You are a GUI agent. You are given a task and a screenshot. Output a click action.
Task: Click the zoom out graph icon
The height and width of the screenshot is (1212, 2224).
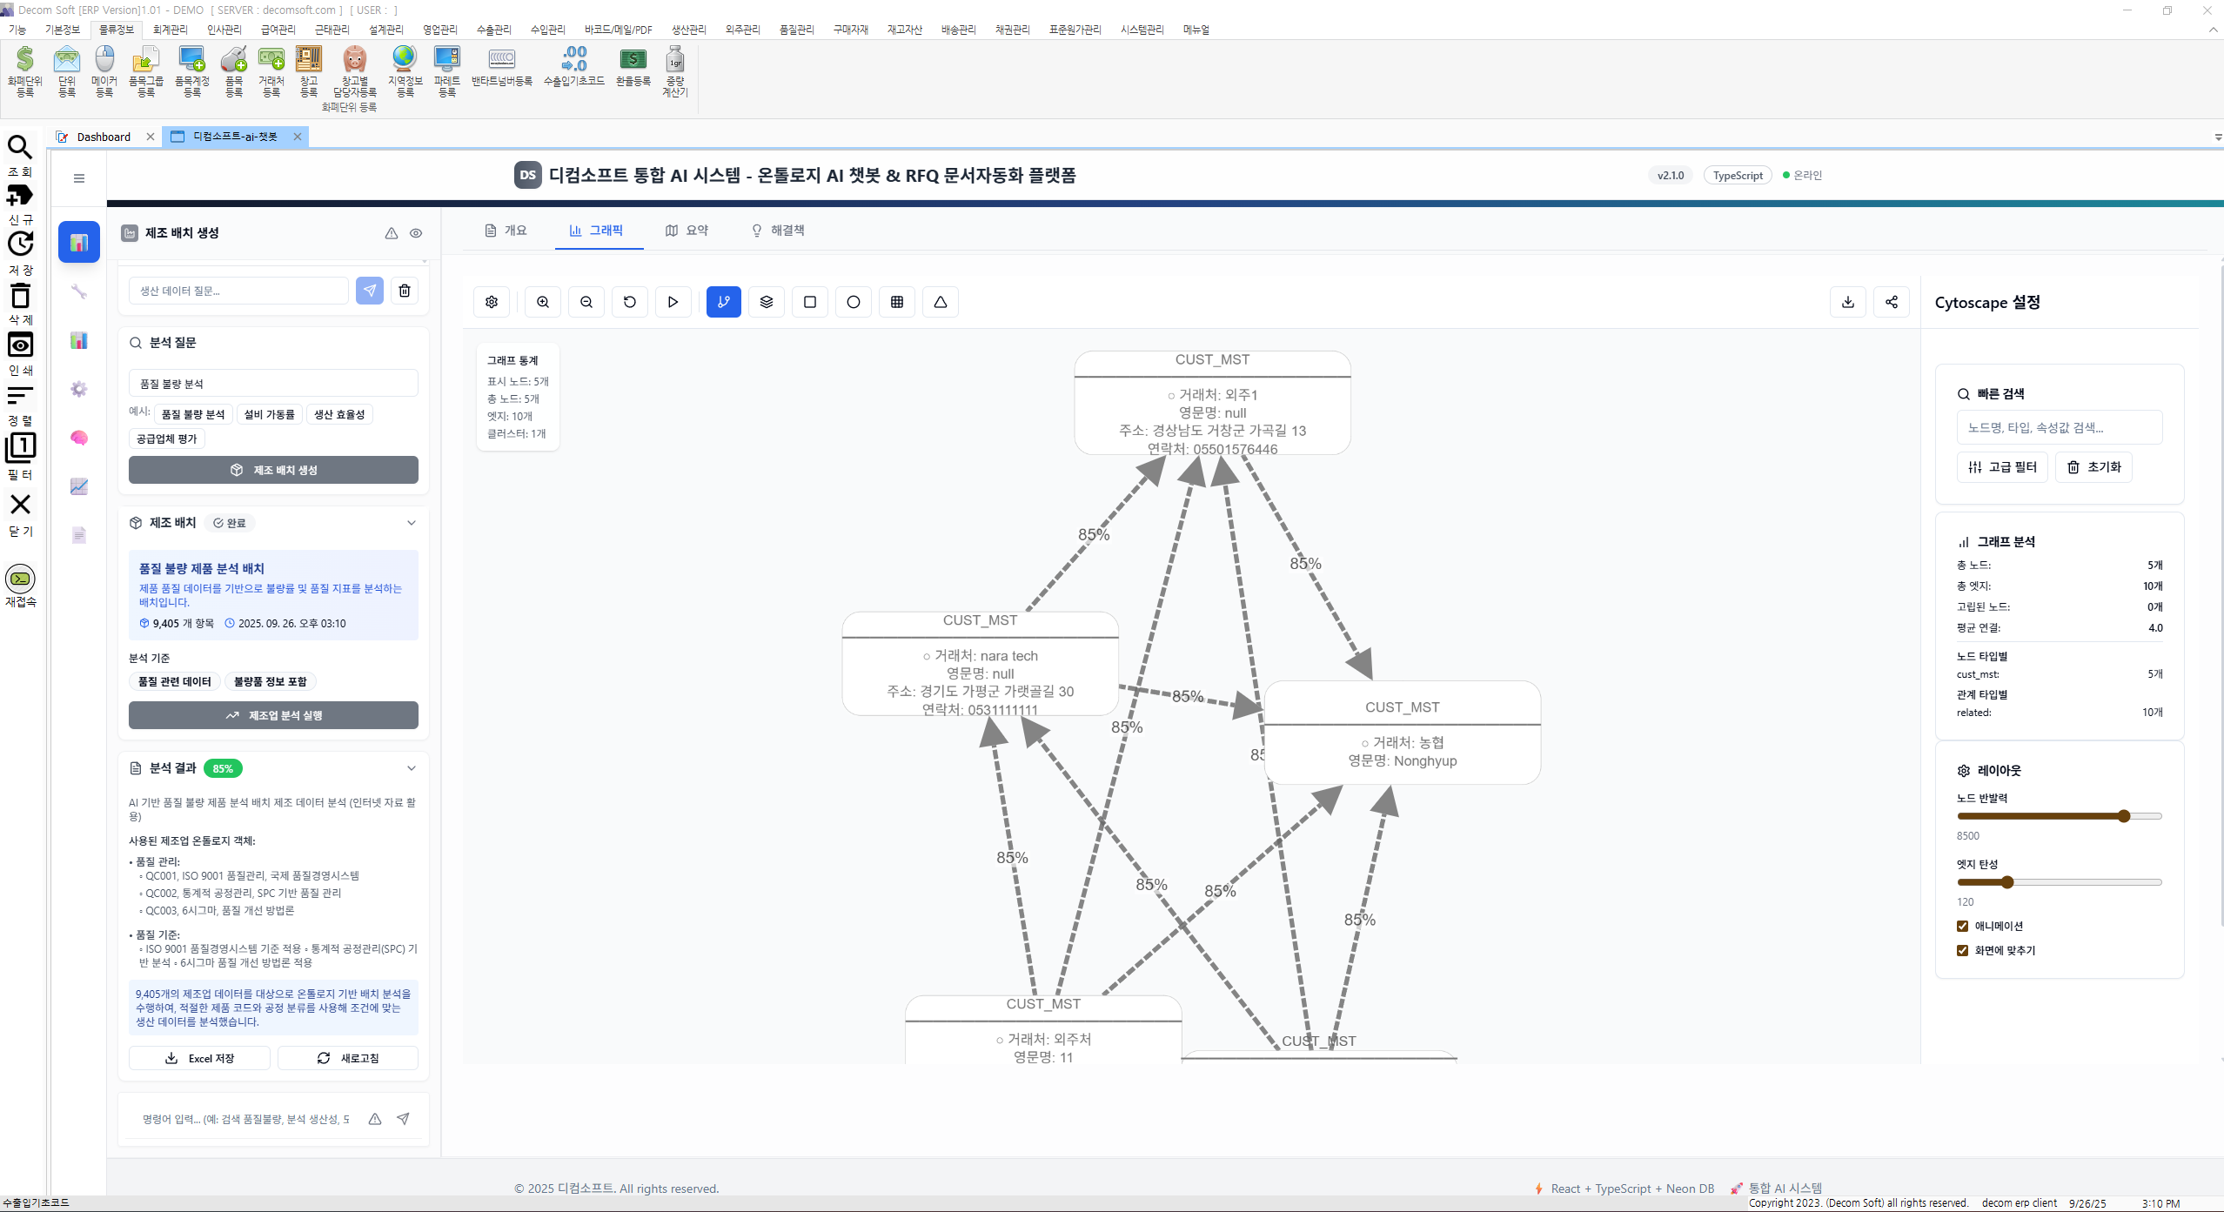(x=586, y=302)
